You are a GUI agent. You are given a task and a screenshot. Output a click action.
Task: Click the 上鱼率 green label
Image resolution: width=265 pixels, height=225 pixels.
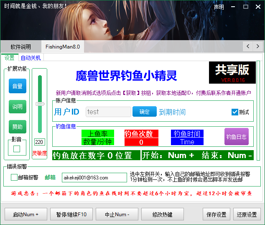(98, 133)
